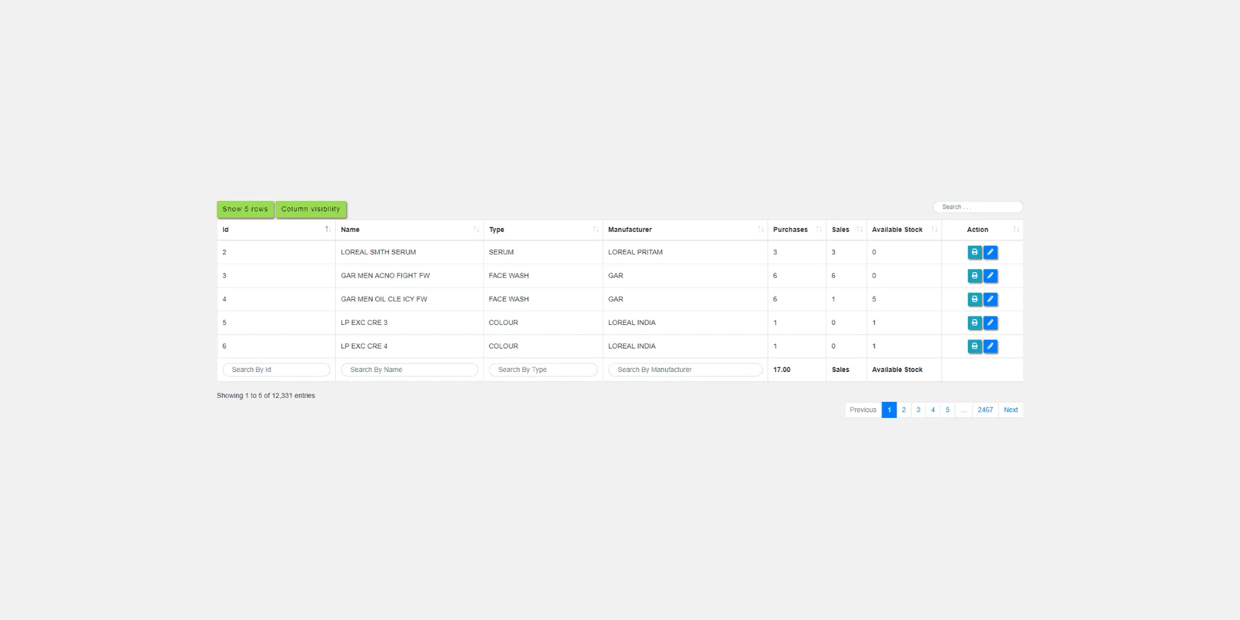This screenshot has height=620, width=1240.
Task: Print the GAR MEN ACNO FIGHT FW row
Action: [x=975, y=276]
